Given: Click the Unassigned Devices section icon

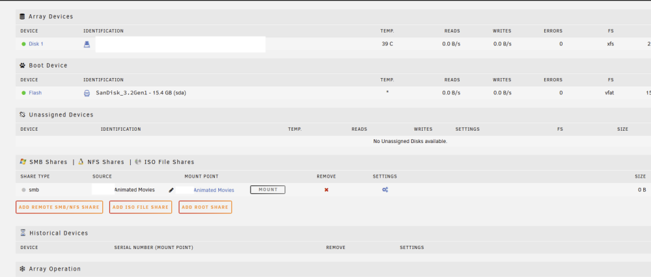Looking at the screenshot, I should 22,114.
